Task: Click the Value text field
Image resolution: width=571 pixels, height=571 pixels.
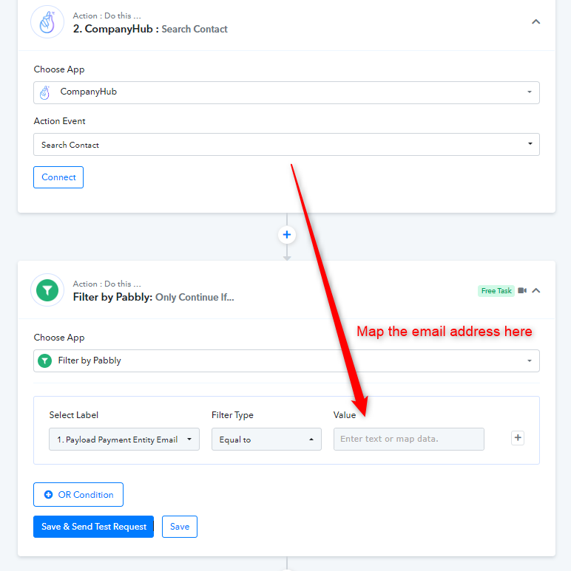Action: click(409, 440)
